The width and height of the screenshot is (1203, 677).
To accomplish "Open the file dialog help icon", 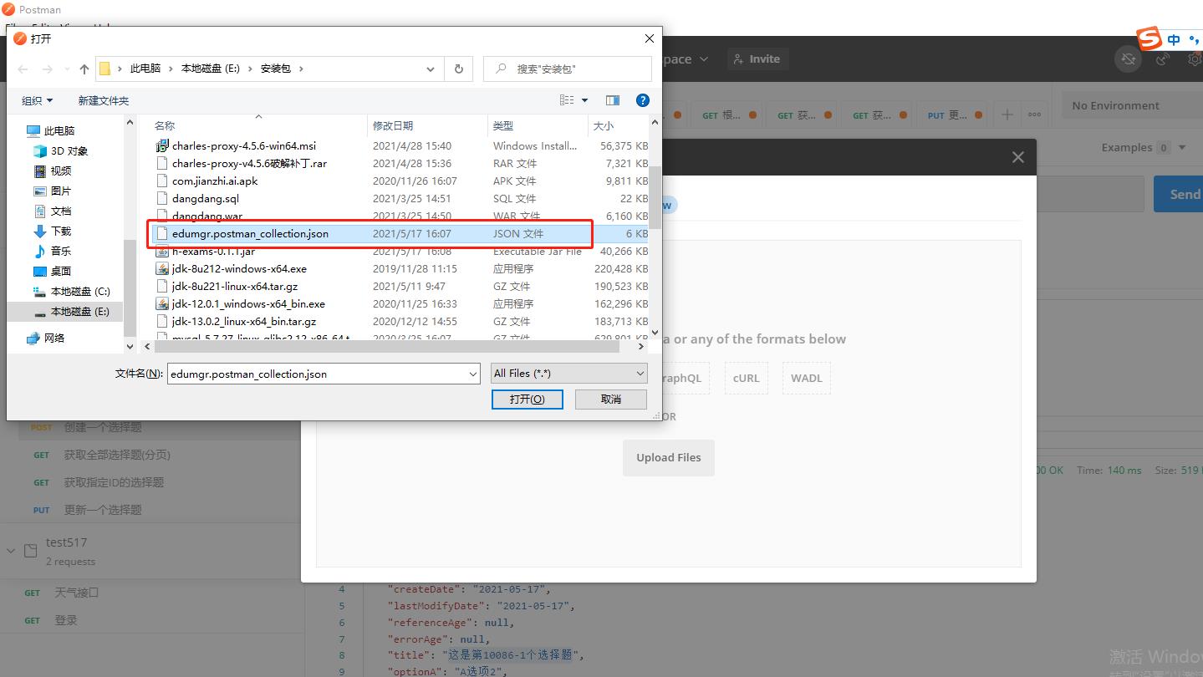I will [x=643, y=100].
